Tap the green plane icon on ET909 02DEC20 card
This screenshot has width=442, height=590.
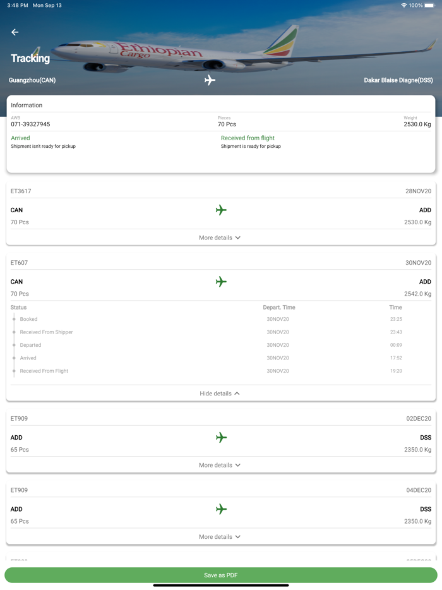221,437
